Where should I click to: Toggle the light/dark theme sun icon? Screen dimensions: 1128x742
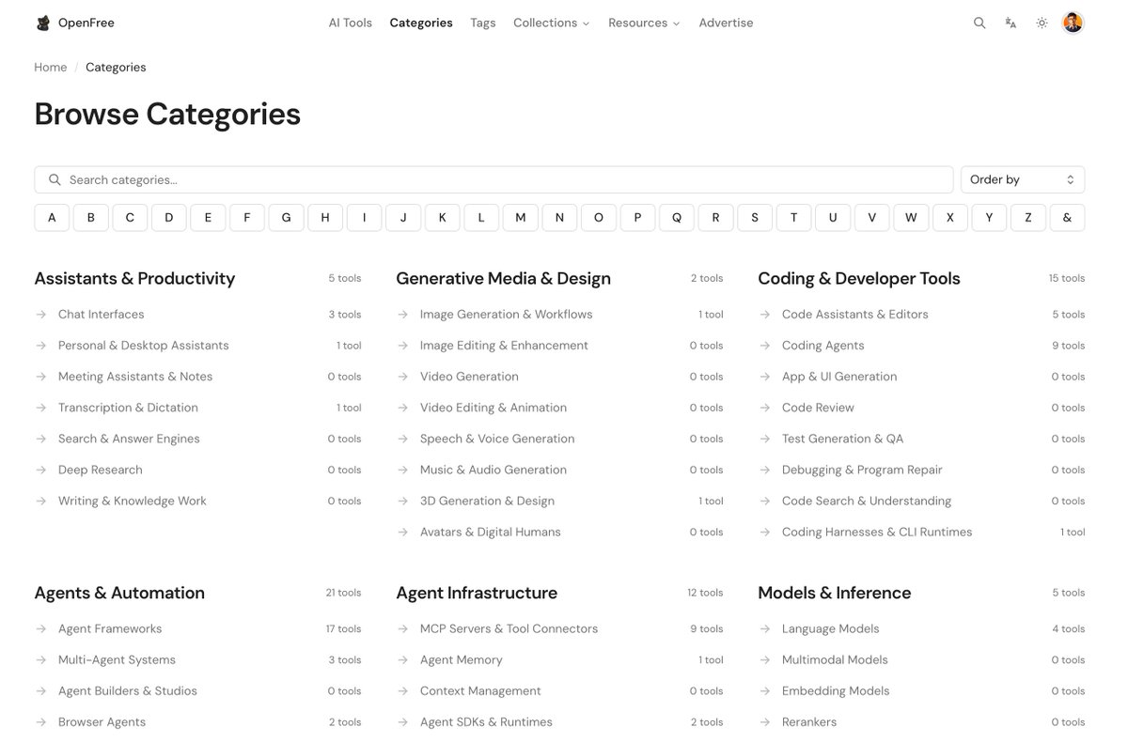1042,23
